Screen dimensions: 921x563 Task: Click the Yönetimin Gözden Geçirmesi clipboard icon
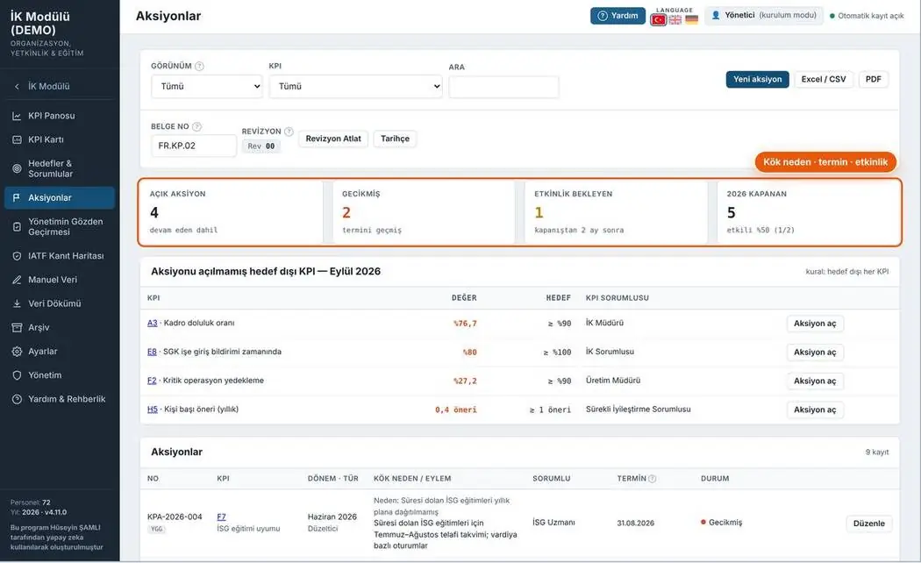17,226
